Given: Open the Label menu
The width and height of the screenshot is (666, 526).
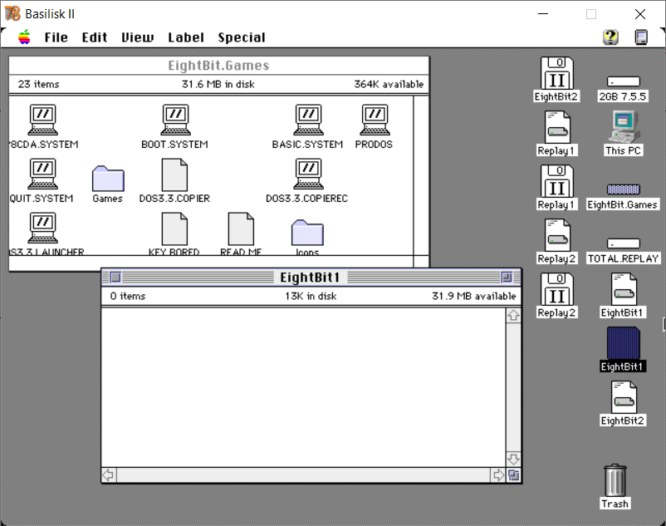Looking at the screenshot, I should [186, 37].
